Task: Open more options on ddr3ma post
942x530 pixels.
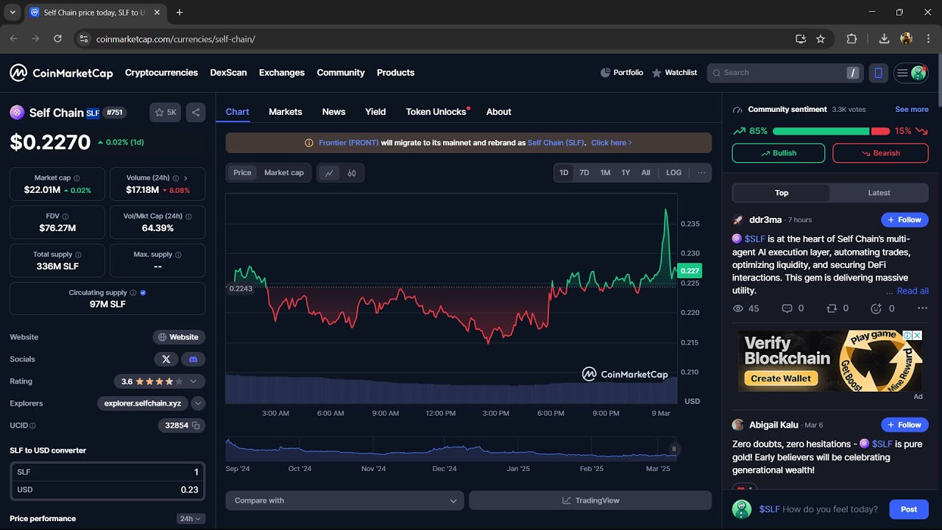Action: click(922, 308)
